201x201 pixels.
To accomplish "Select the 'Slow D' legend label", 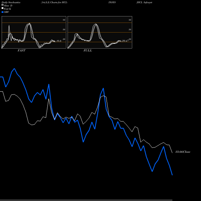I will tap(8, 6).
